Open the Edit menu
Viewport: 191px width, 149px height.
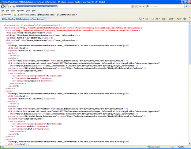(8, 11)
